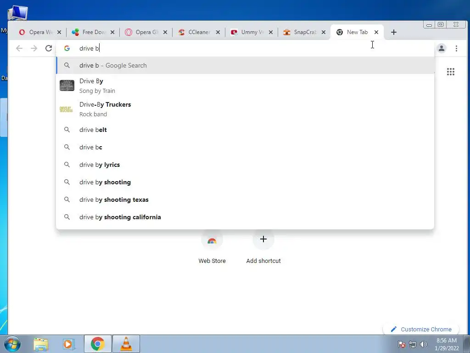Click the taskbar clock showing 8:56 AM
Image resolution: width=470 pixels, height=353 pixels.
point(447,344)
